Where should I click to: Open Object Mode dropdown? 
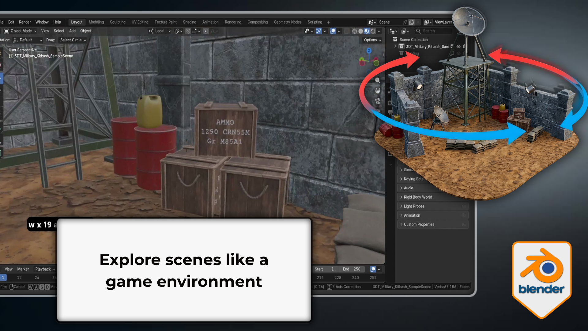tap(21, 31)
